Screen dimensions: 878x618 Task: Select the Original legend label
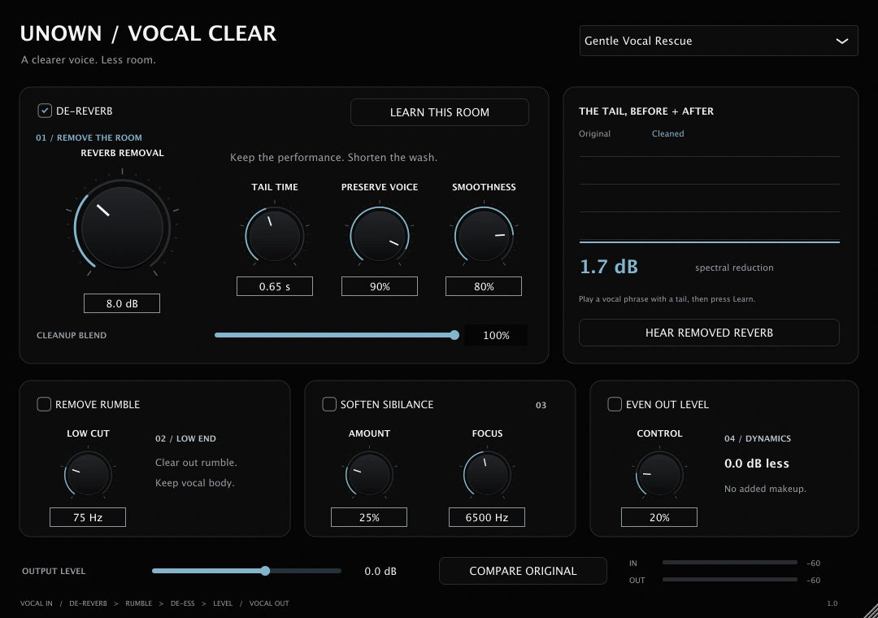tap(594, 133)
